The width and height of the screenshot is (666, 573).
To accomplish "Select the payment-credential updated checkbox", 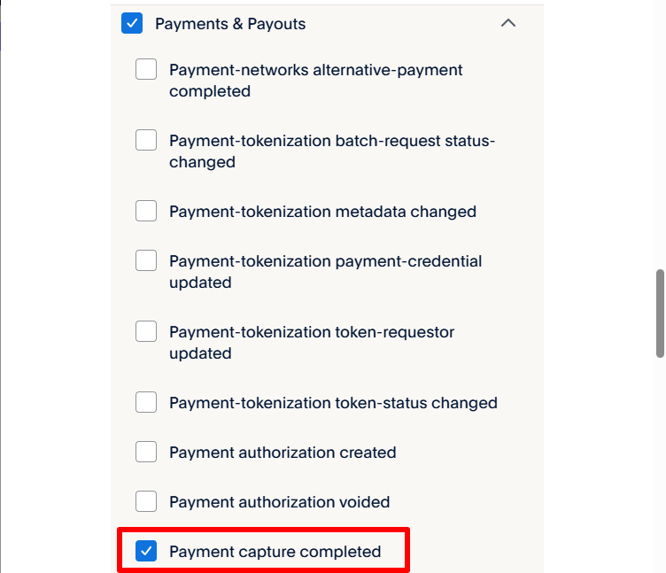I will 146,261.
